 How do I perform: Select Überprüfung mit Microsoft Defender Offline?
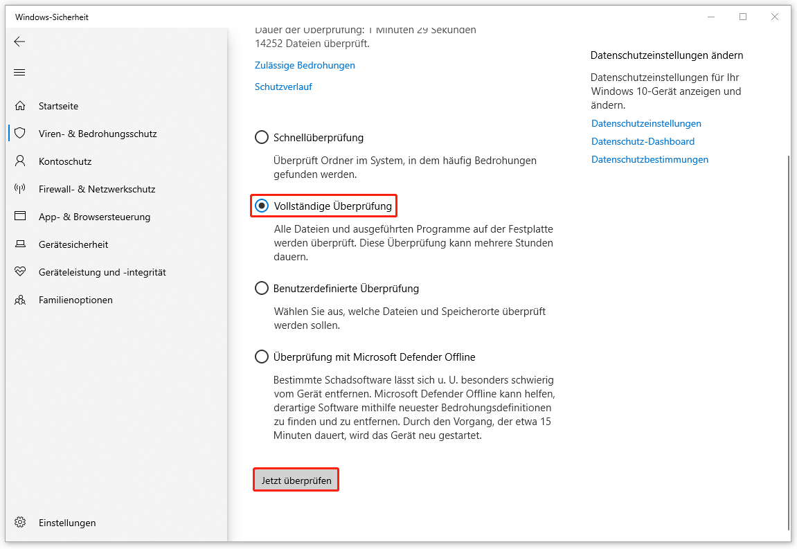pyautogui.click(x=261, y=357)
